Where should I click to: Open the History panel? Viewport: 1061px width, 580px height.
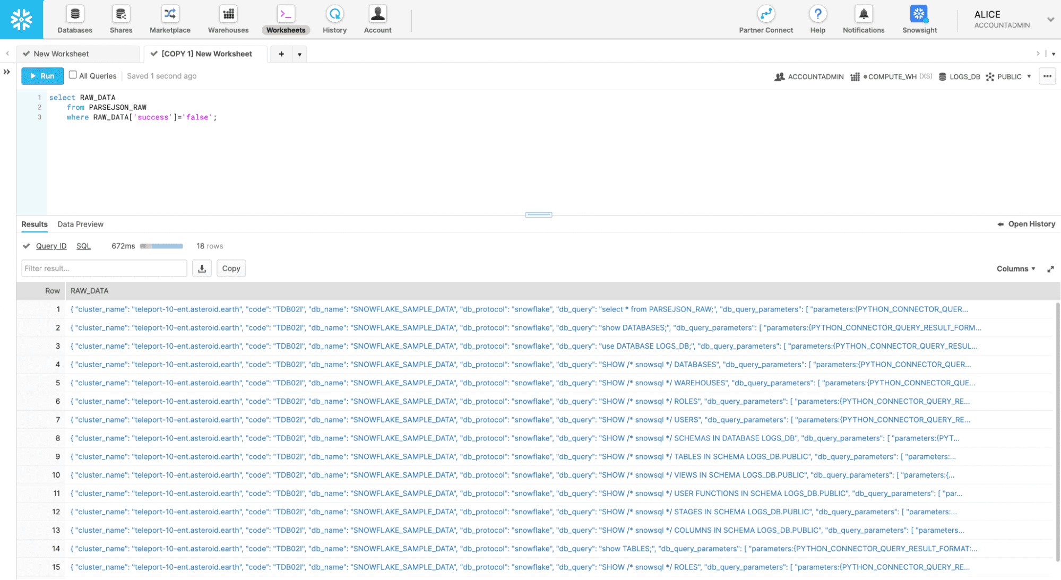[1027, 224]
